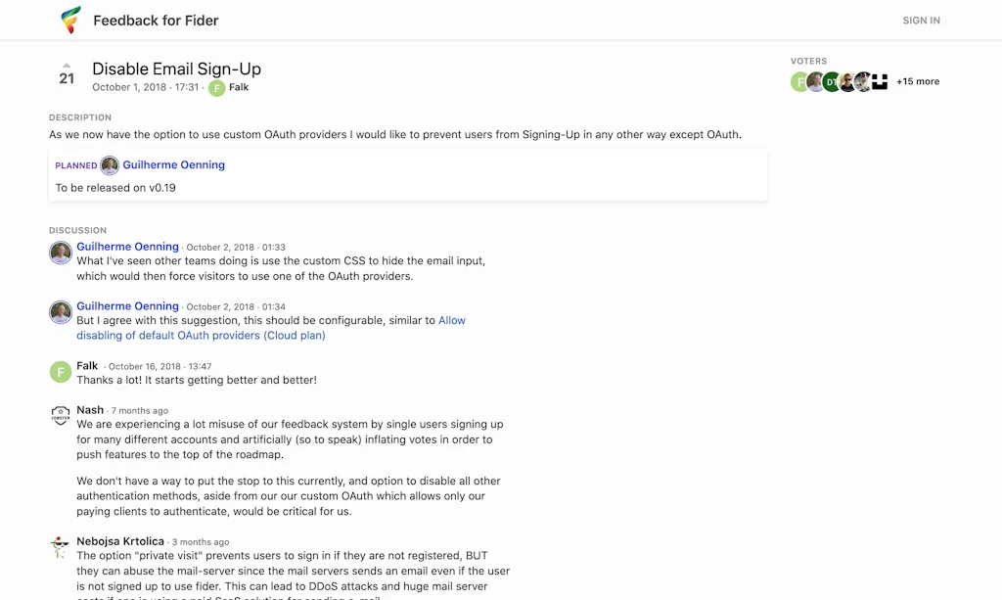Click the first voter avatar under VOTERS

click(x=798, y=81)
